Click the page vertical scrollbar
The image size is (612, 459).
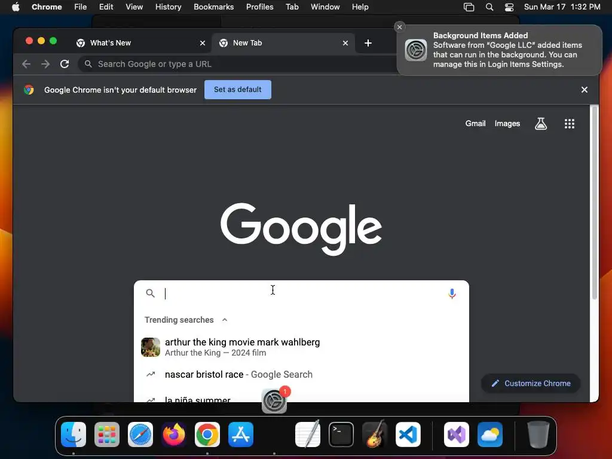coord(595,203)
